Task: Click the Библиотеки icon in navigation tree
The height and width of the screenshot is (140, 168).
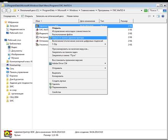Action: click(x=8, y=43)
